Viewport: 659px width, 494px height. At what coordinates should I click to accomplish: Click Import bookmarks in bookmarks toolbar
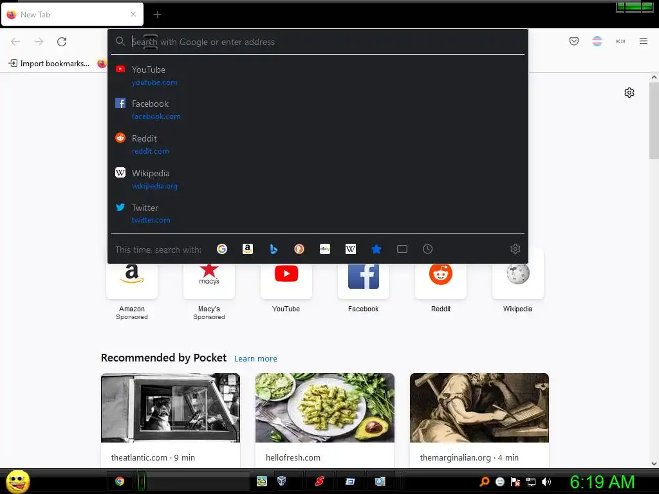pos(49,64)
